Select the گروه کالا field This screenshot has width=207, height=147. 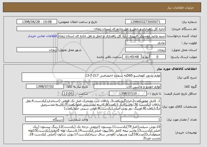pos(127,87)
